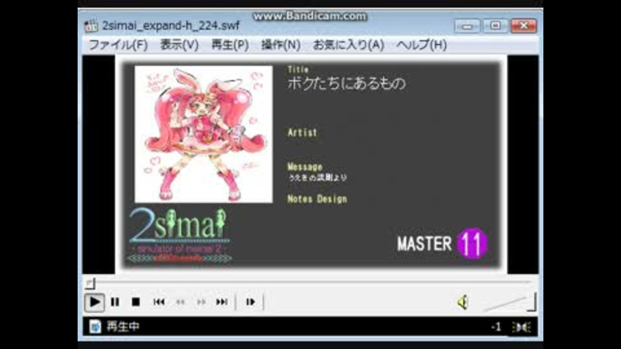Screen dimensions: 621x349
Task: Open the 再生(P) menu
Action: point(230,45)
